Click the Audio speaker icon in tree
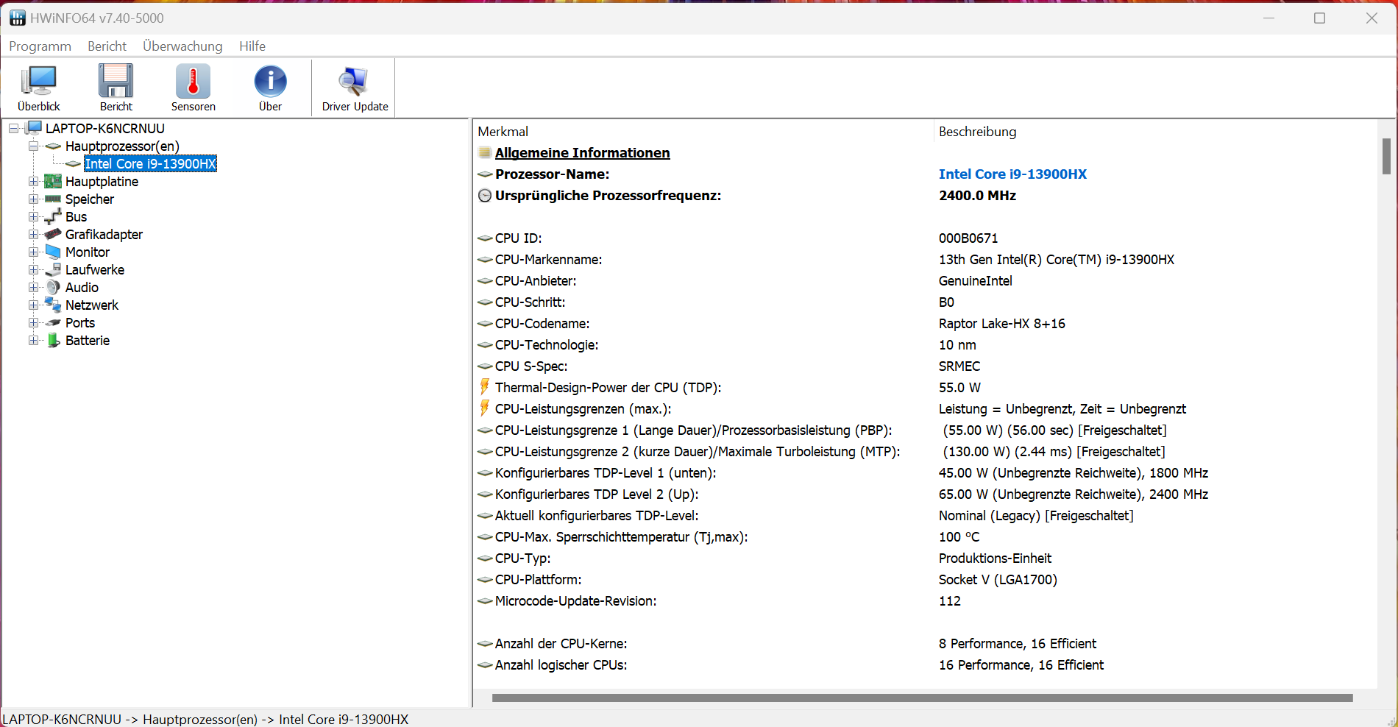Viewport: 1398px width, 727px height. point(53,288)
